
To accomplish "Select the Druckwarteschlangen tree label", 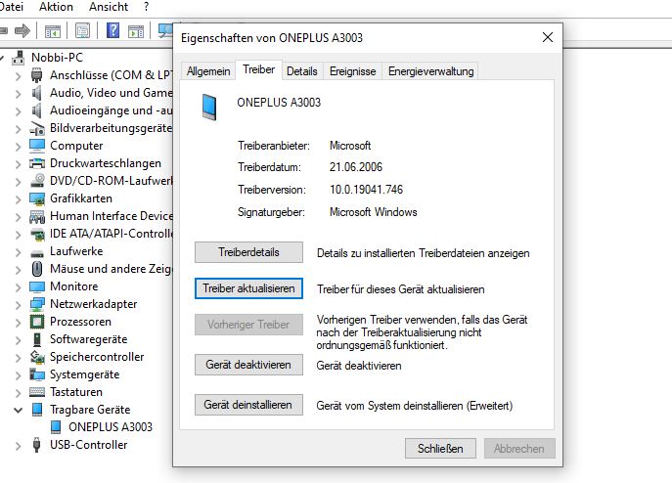I will (106, 163).
